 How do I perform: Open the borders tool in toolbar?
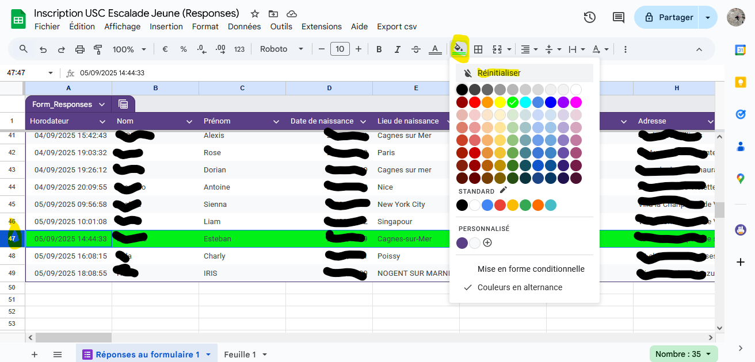[478, 49]
